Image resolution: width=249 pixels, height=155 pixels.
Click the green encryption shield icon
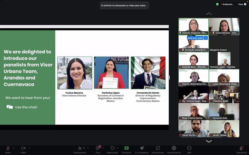pos(217,4)
